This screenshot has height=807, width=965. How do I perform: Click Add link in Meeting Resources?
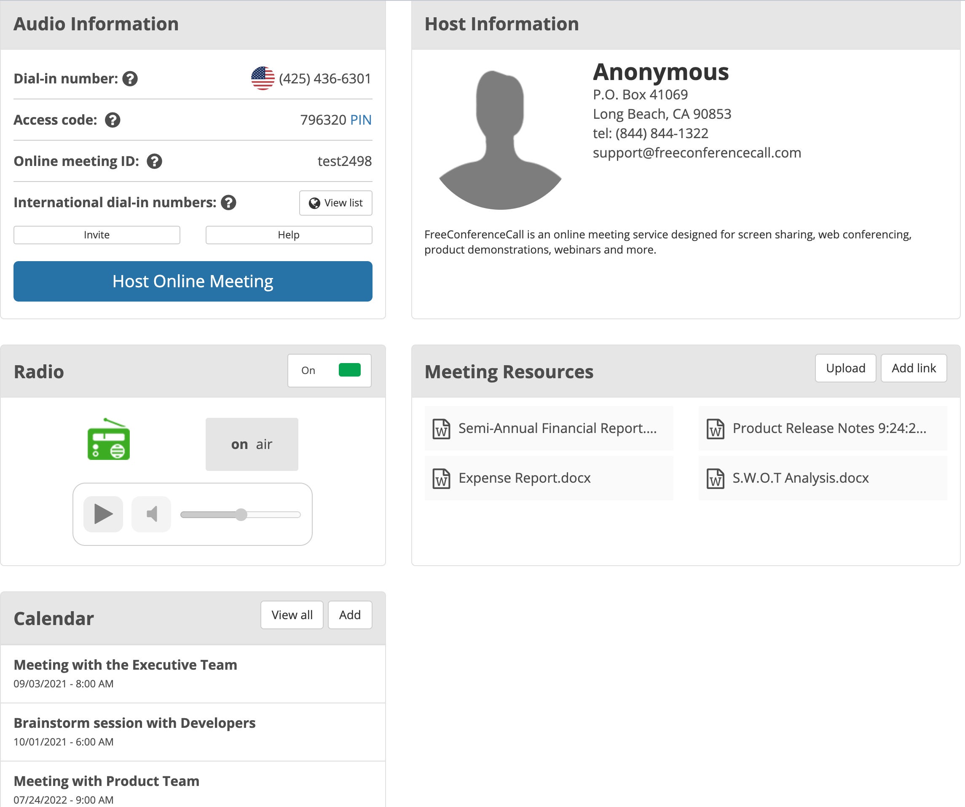[x=913, y=368]
